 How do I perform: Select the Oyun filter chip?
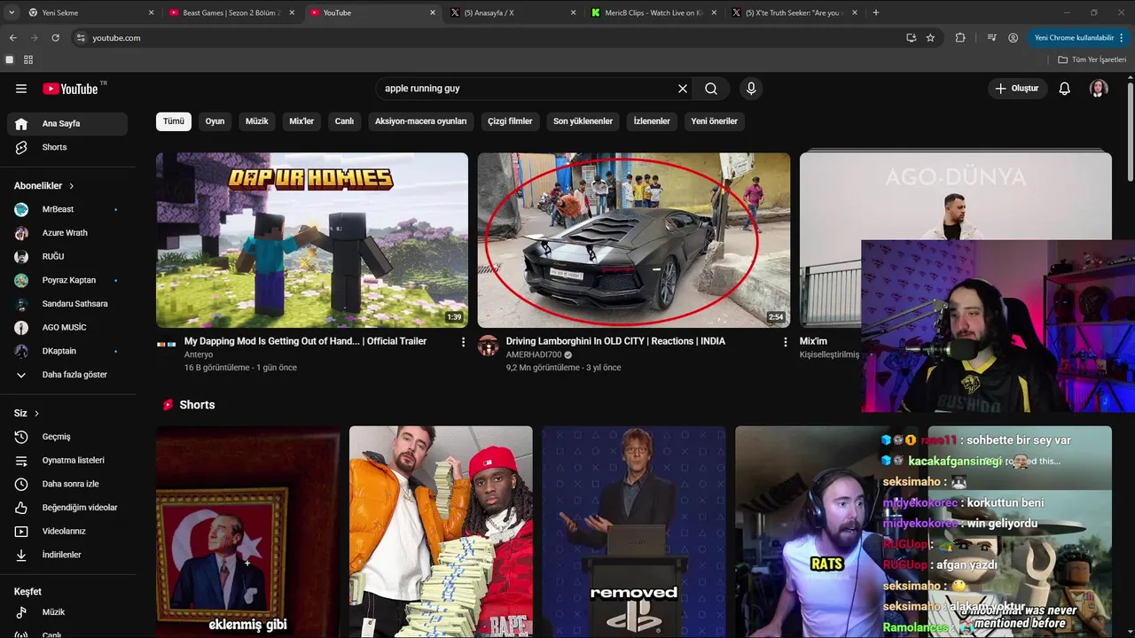tap(215, 121)
